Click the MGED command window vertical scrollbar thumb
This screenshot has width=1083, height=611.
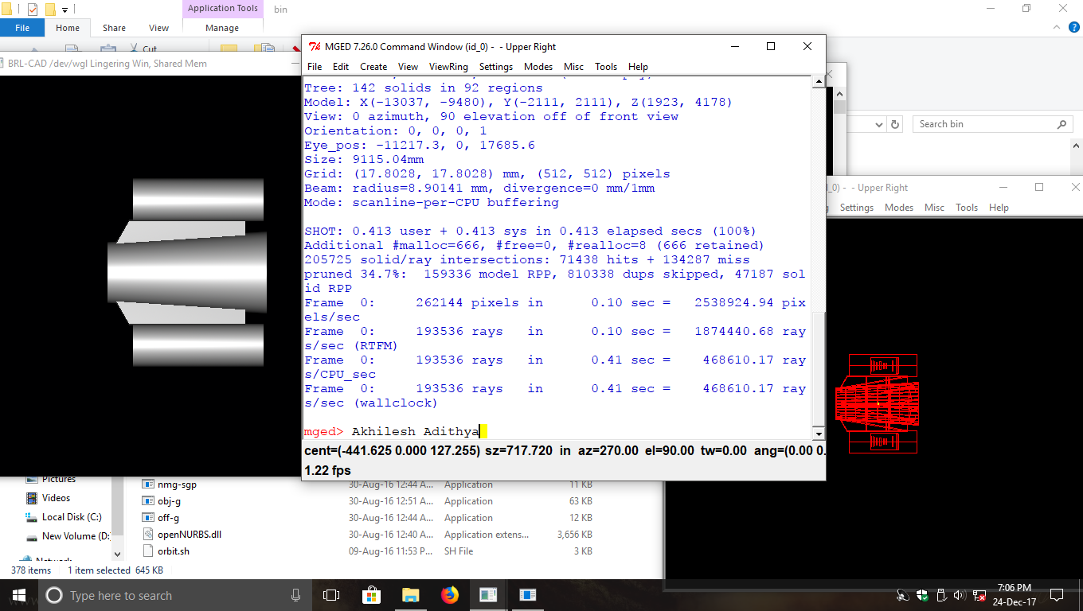818,368
